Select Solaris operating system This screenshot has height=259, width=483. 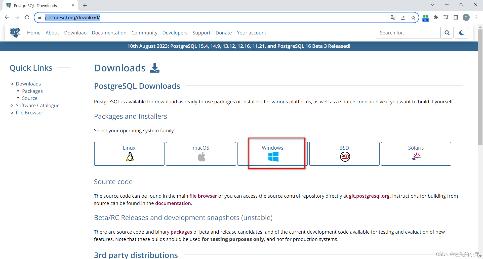[x=416, y=154]
